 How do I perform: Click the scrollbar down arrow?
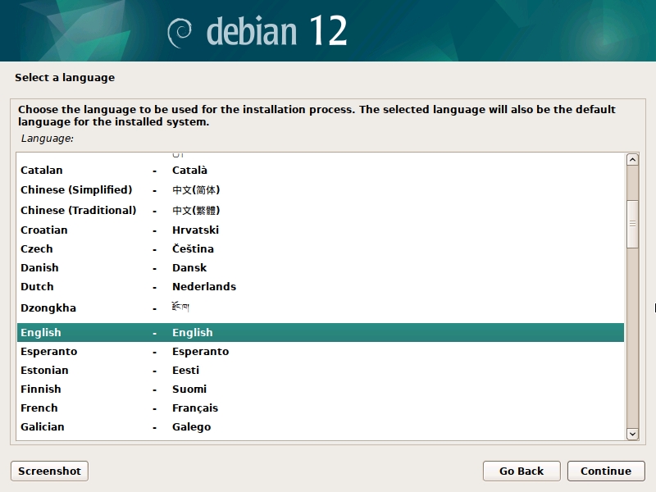point(632,434)
